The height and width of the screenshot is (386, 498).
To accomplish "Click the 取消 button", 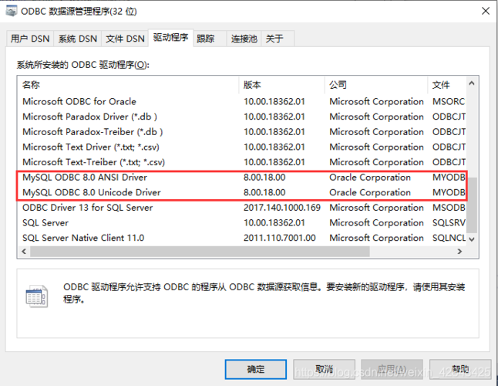I will click(324, 369).
